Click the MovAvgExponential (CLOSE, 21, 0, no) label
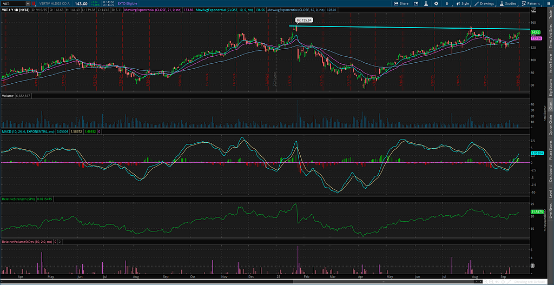Viewport: 554px width, 285px height. tap(154, 11)
